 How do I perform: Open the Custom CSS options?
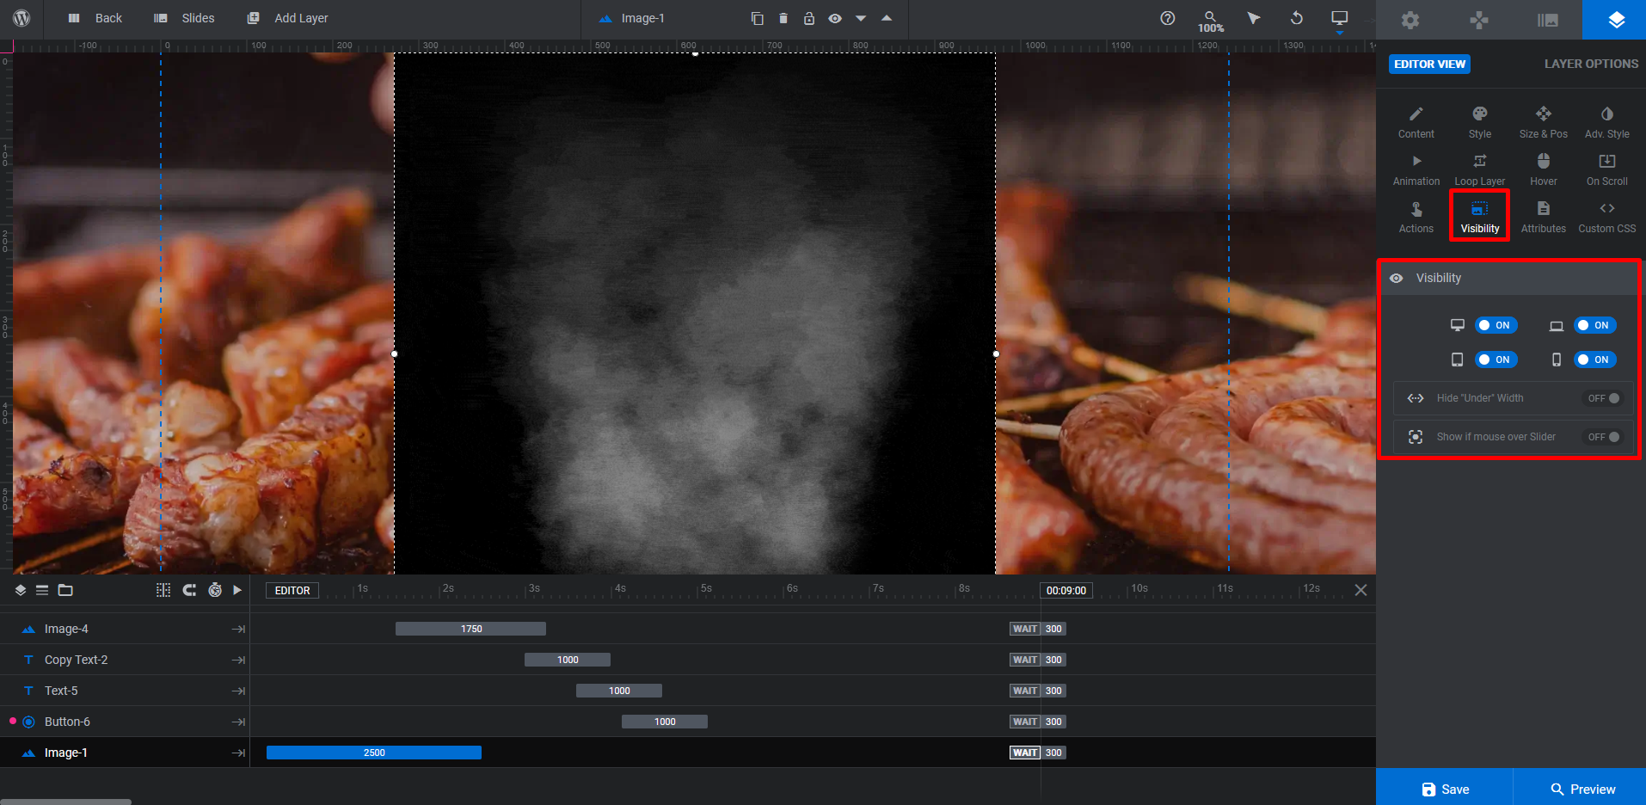[x=1607, y=217]
